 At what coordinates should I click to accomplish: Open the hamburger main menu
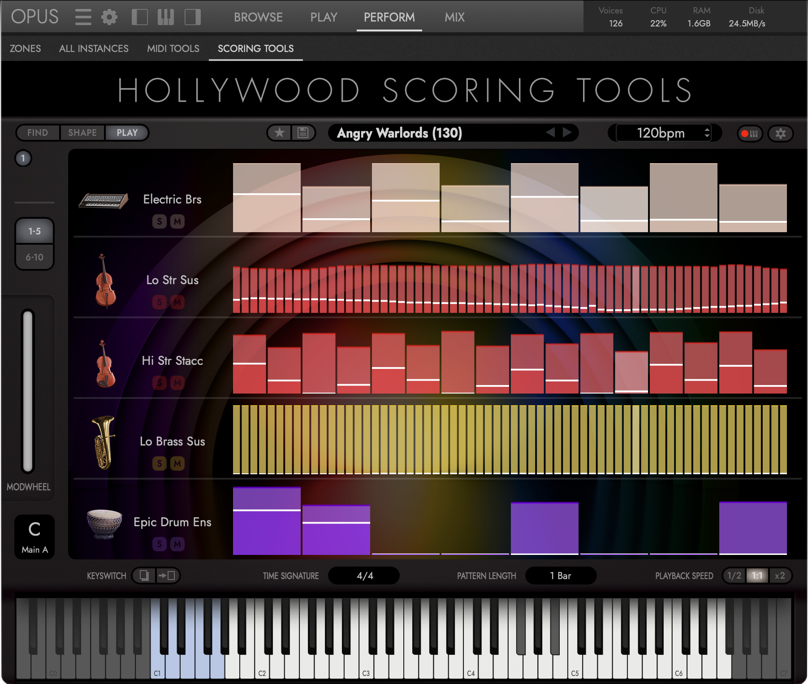pos(83,17)
